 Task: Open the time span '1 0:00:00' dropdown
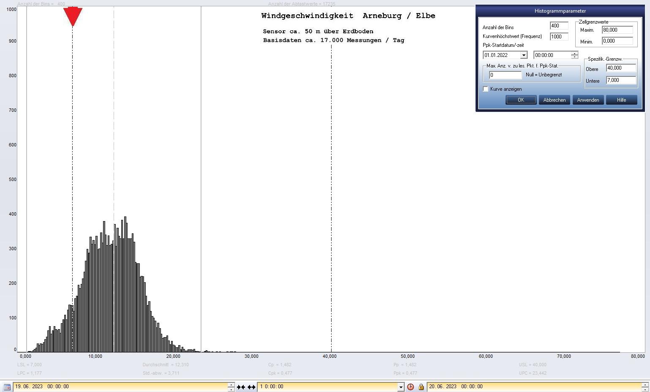click(400, 387)
